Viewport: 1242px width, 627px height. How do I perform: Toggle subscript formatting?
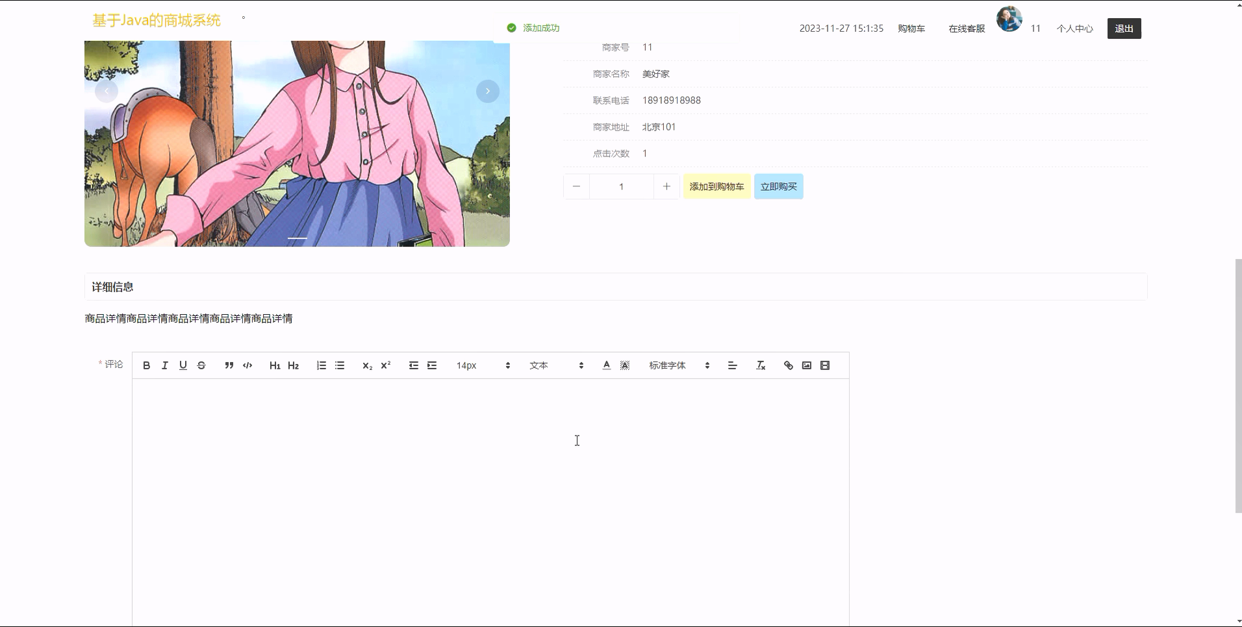(367, 365)
